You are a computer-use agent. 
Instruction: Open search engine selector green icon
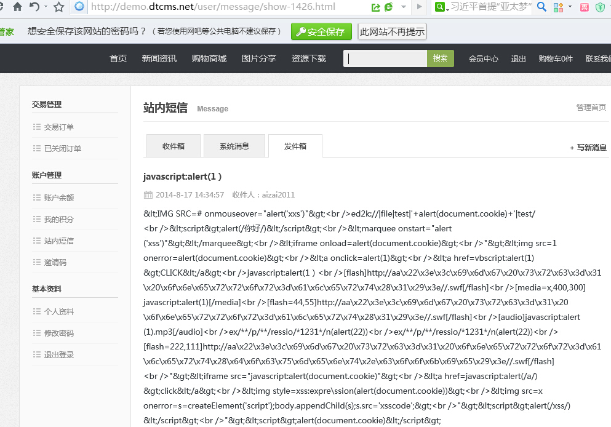(439, 7)
